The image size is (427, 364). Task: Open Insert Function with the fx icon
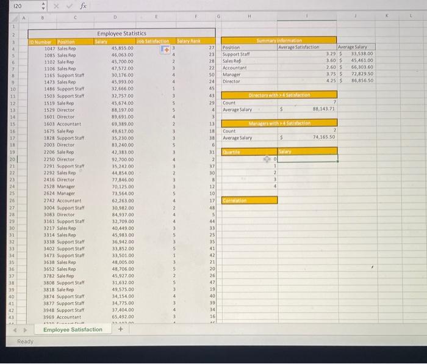click(x=83, y=5)
